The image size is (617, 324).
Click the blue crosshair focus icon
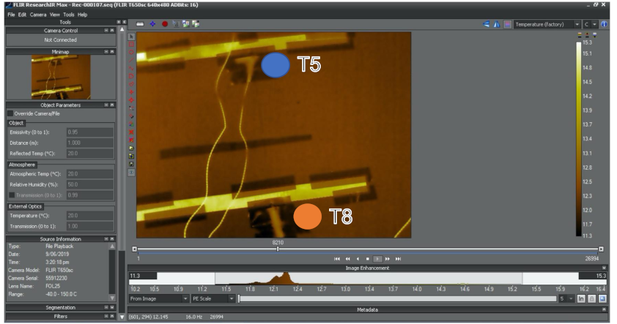(x=152, y=24)
